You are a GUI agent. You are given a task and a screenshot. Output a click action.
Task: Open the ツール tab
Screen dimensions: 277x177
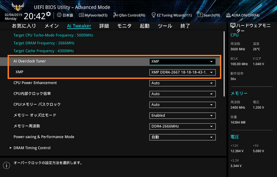(165, 26)
